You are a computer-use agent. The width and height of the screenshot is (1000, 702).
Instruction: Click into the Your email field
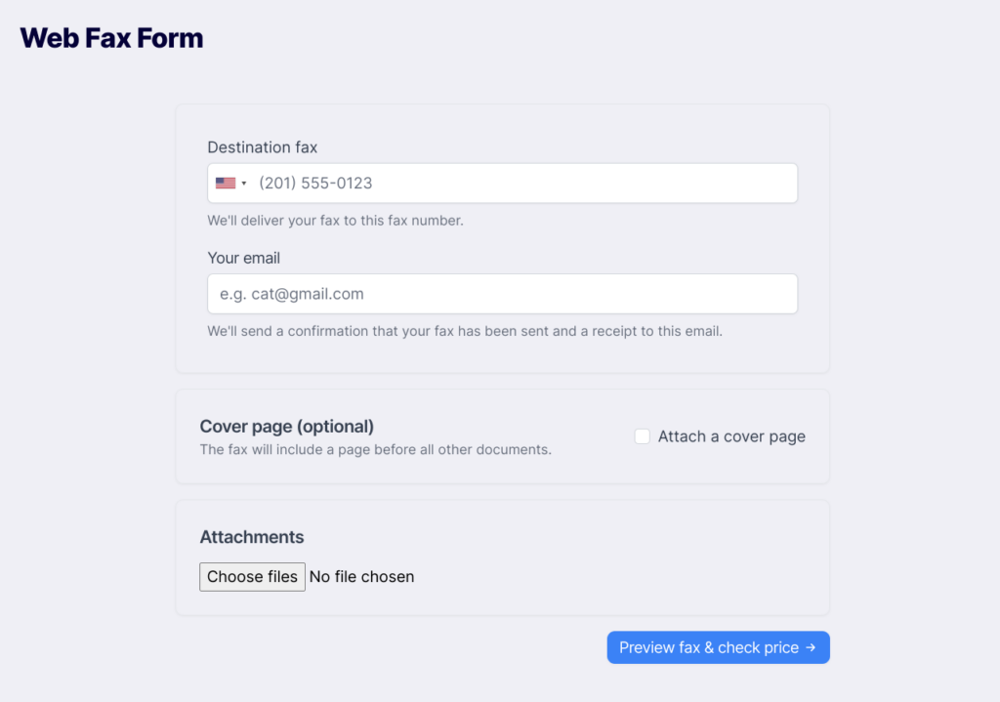[502, 294]
